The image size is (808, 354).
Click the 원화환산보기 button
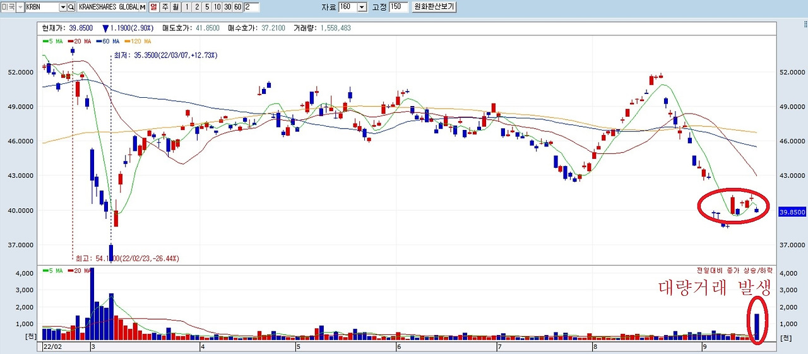pyautogui.click(x=434, y=7)
